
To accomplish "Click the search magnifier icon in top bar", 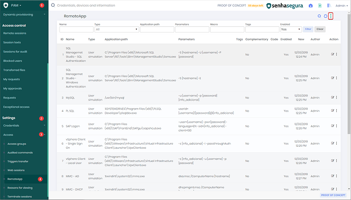I will tap(53, 5).
